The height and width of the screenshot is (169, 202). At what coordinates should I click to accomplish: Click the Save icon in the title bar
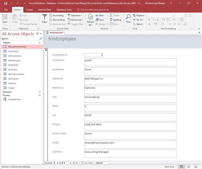coord(6,3)
